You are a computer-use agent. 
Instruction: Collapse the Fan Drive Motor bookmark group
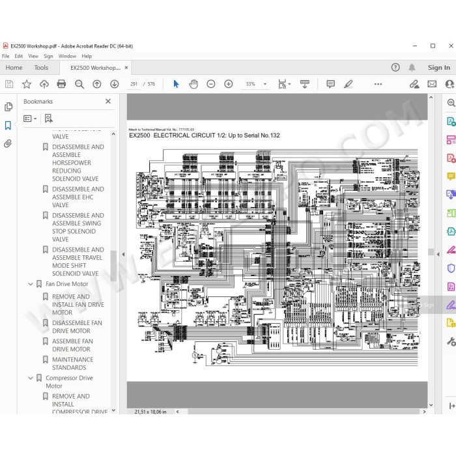31,284
